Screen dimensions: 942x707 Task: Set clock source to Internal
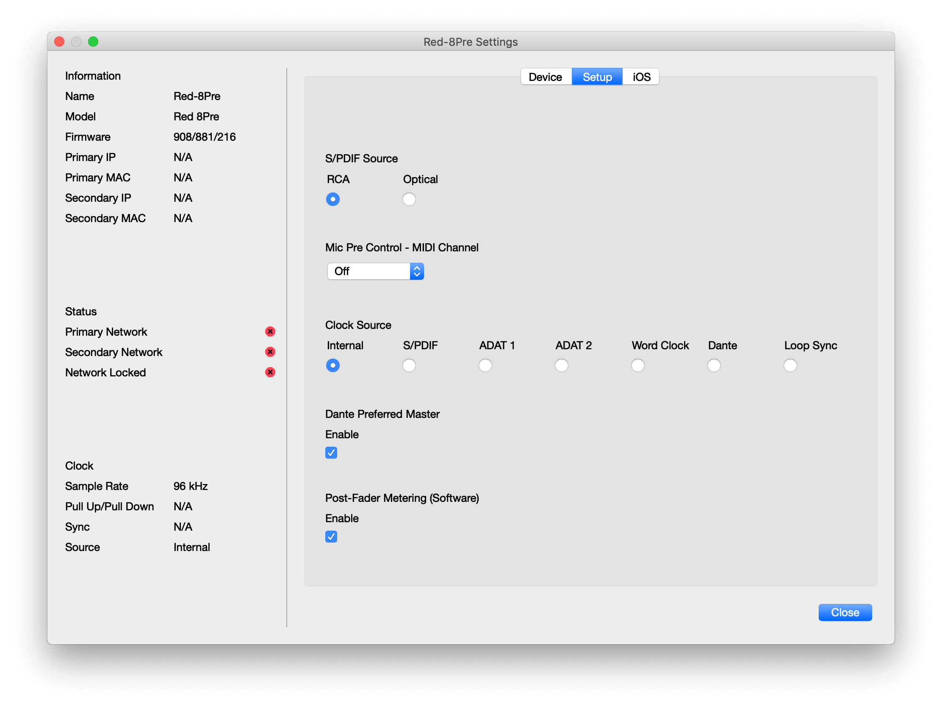pyautogui.click(x=332, y=366)
